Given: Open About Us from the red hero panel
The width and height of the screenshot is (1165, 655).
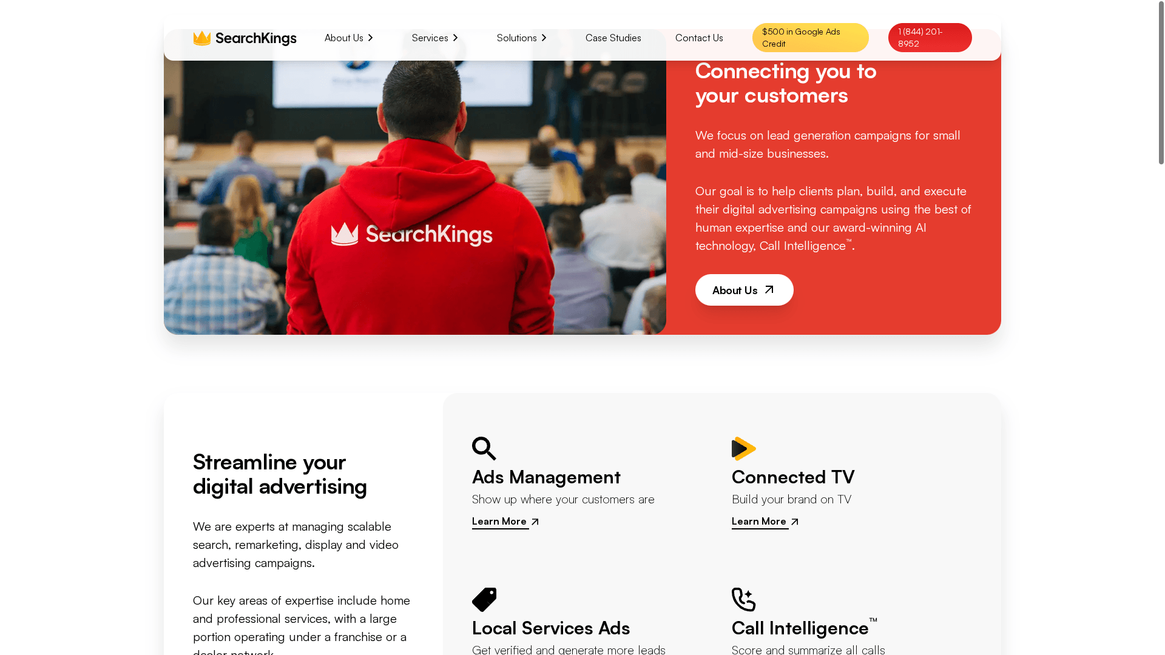Looking at the screenshot, I should [744, 290].
